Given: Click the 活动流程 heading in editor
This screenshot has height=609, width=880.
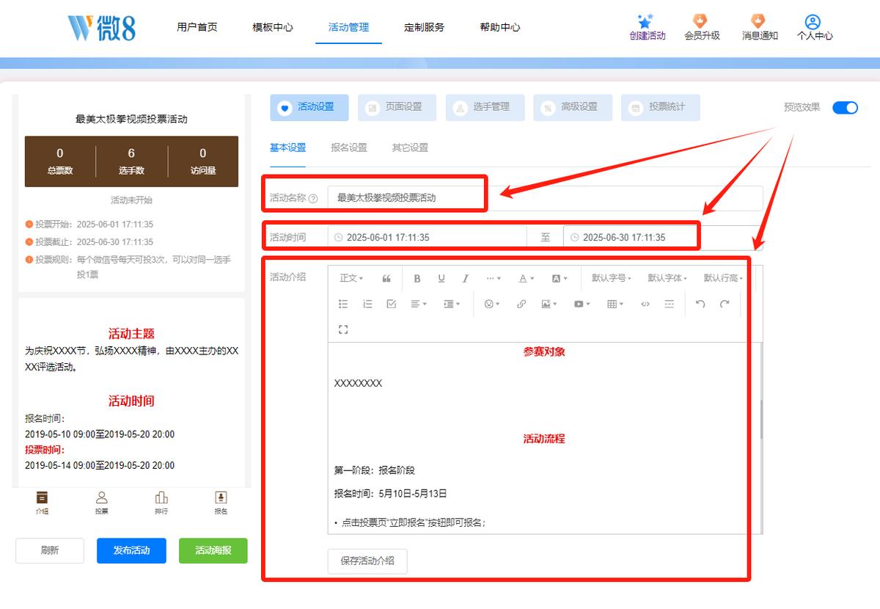Looking at the screenshot, I should 544,439.
